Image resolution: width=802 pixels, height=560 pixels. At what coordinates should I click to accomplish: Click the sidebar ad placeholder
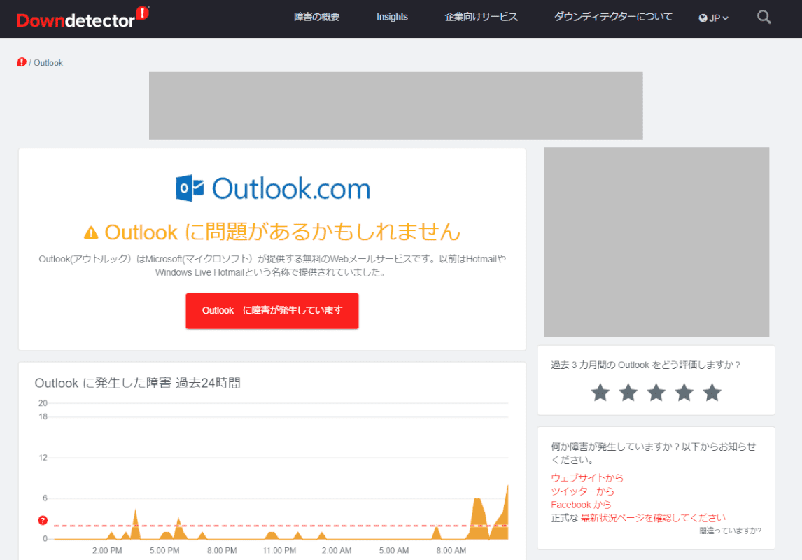click(x=656, y=242)
